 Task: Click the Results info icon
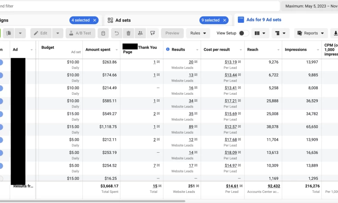(168, 49)
